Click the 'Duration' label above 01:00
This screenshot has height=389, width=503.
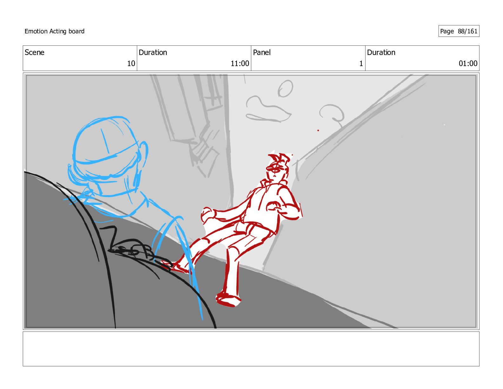point(381,52)
